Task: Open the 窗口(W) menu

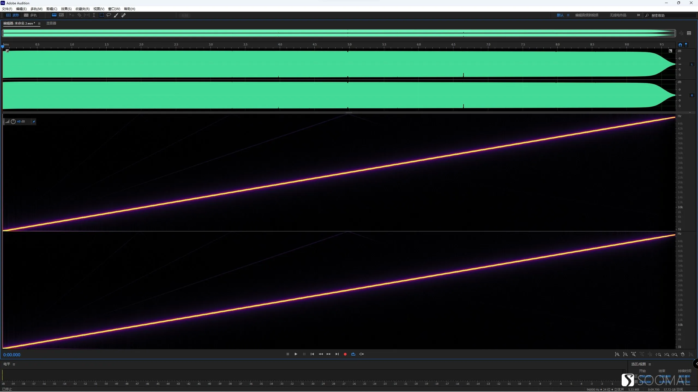Action: [x=114, y=9]
